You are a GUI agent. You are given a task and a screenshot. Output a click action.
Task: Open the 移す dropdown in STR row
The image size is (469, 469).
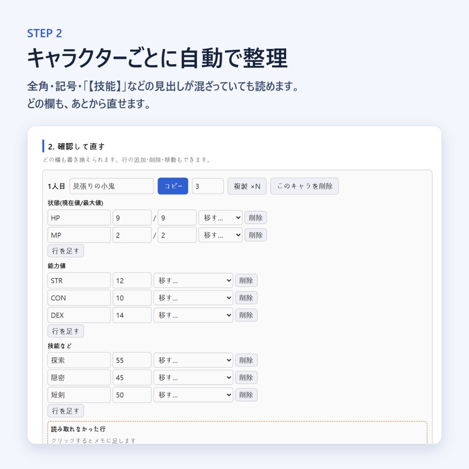[193, 281]
